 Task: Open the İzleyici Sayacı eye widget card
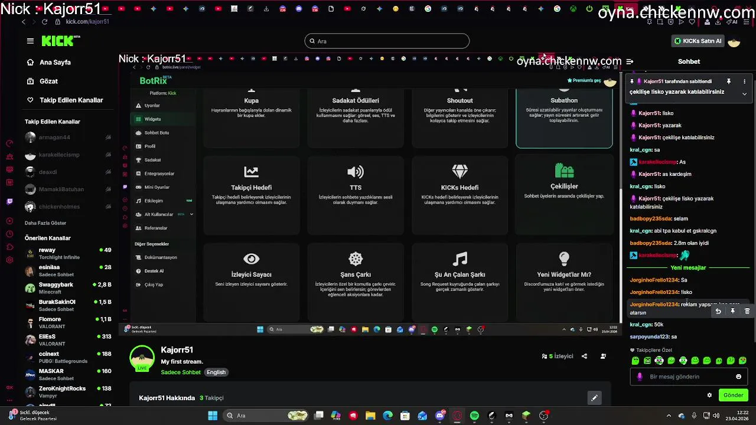[251, 282]
